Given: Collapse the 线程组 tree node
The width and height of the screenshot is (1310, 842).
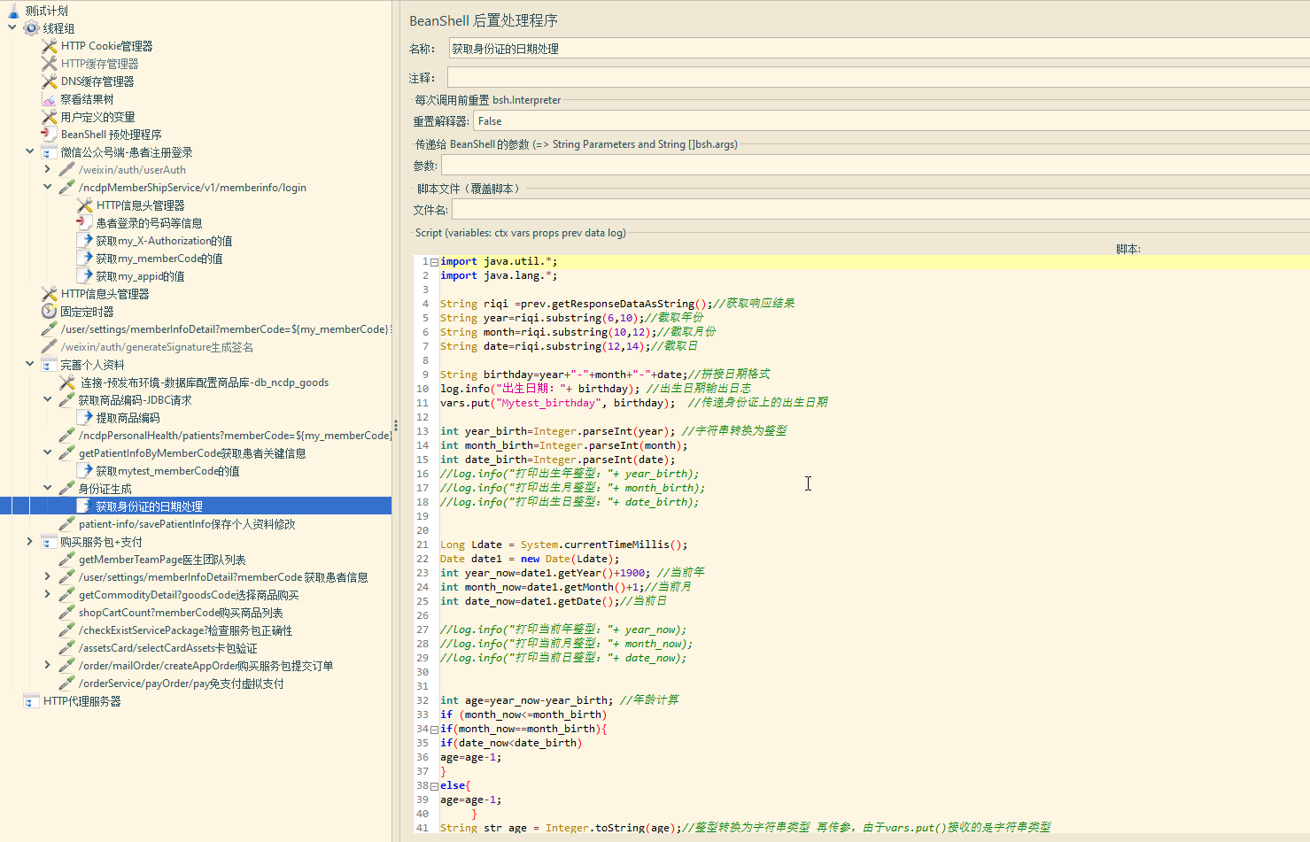Looking at the screenshot, I should [x=12, y=27].
